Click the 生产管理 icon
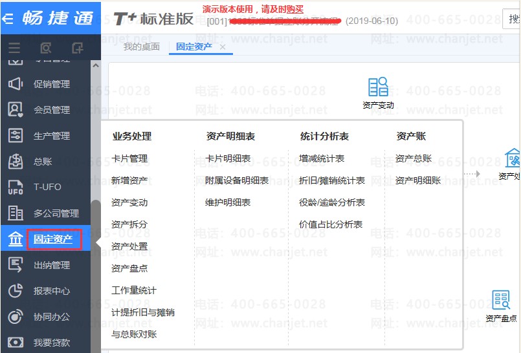The image size is (521, 353). coord(16,135)
